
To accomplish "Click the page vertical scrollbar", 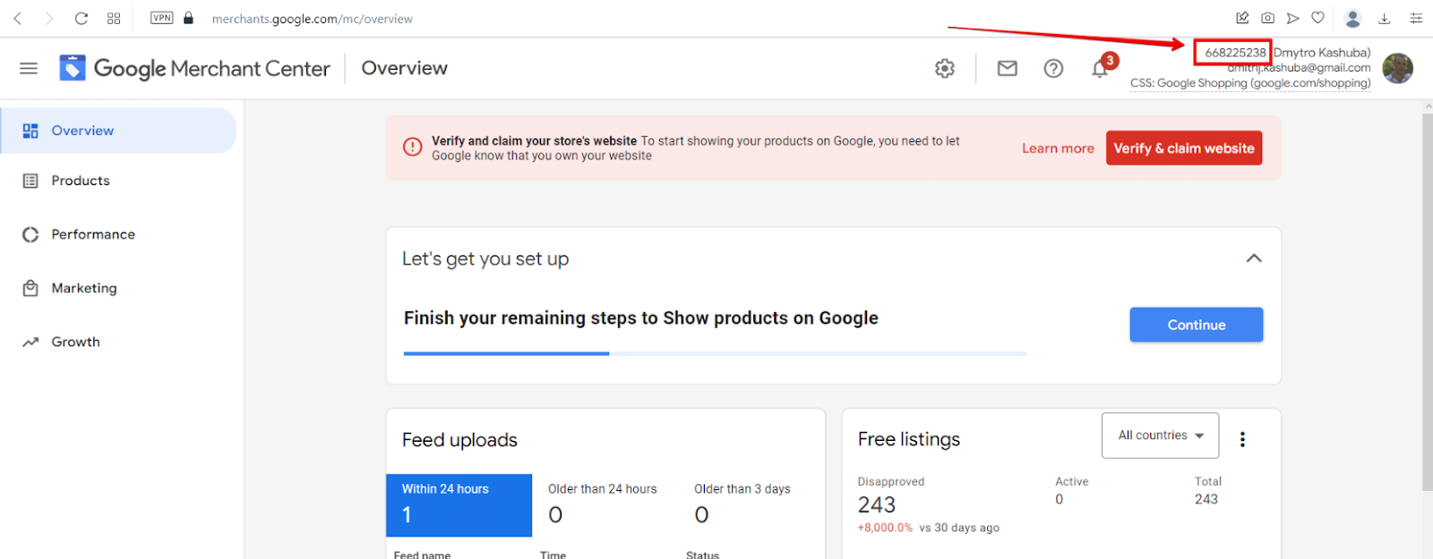I will click(1427, 302).
